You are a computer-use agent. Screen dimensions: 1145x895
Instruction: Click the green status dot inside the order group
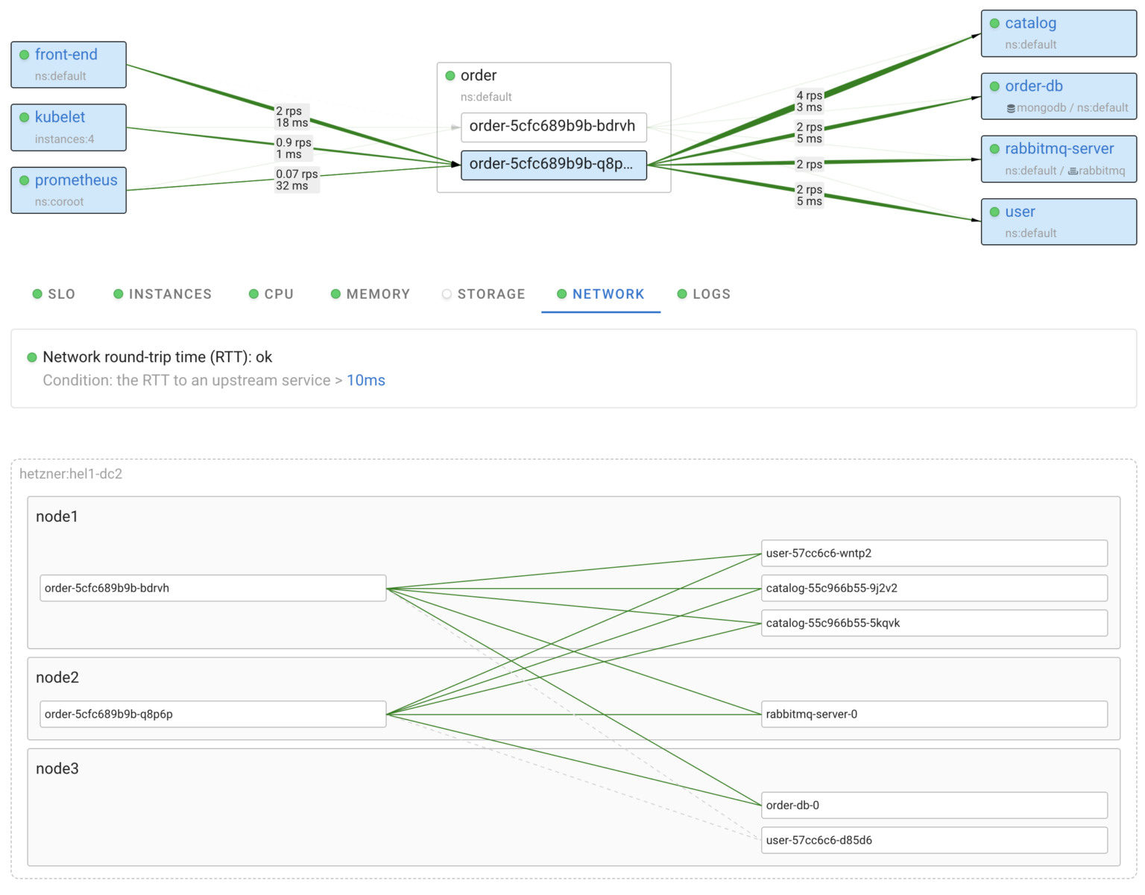tap(450, 75)
